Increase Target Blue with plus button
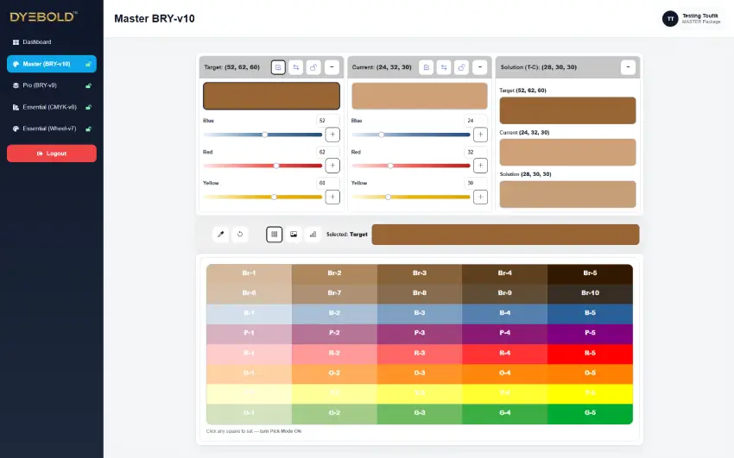 coord(332,135)
